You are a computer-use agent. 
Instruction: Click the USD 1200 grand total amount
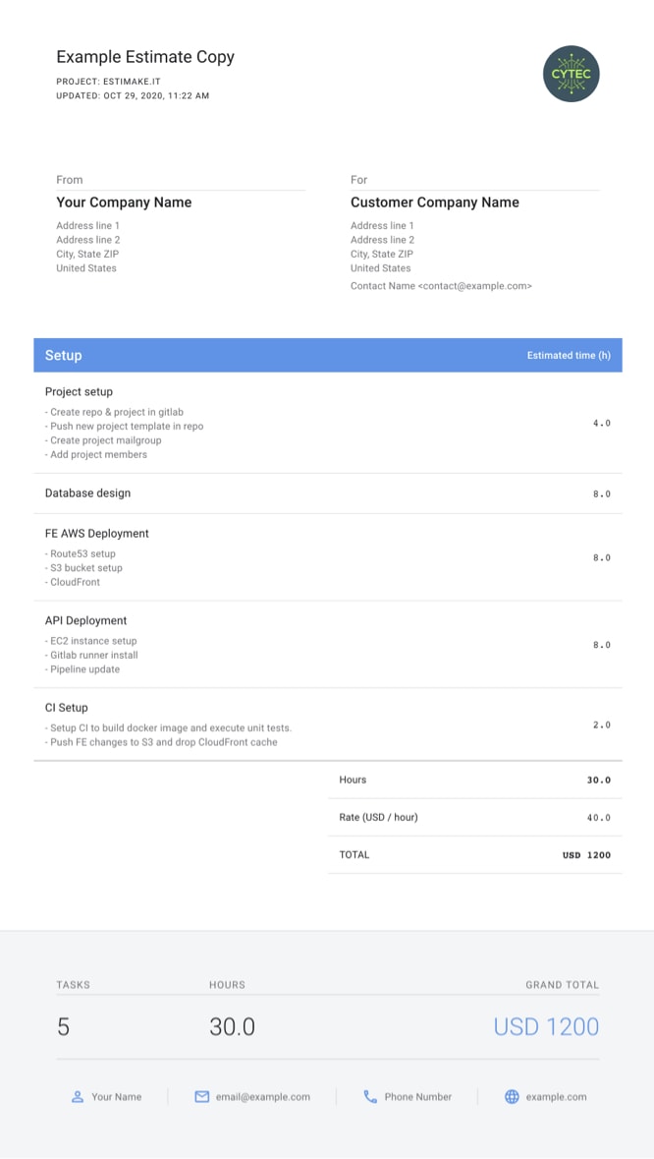pos(546,1026)
